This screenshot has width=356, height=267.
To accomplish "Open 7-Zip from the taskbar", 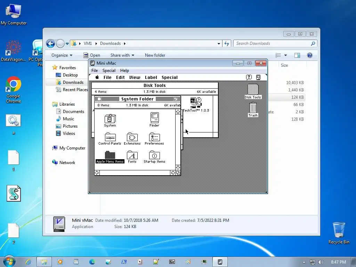I will 172,262.
